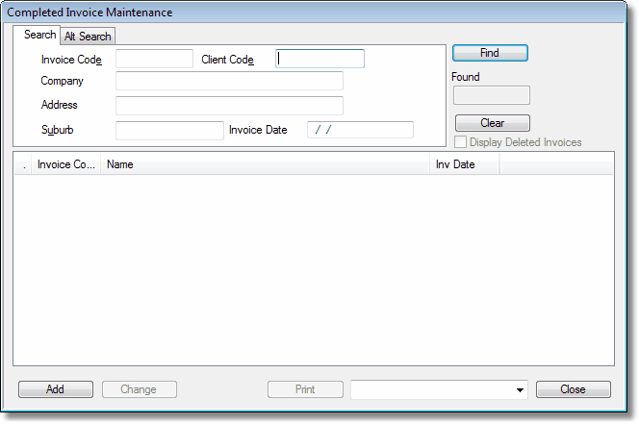Click the Add button

pos(55,389)
